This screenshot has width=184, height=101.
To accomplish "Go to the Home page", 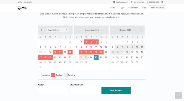I will coord(113,8).
